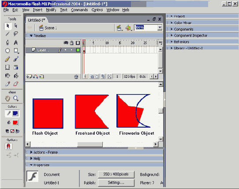The height and width of the screenshot is (189, 239).
Task: Click the Publish Settings button
Action: [x=116, y=182]
